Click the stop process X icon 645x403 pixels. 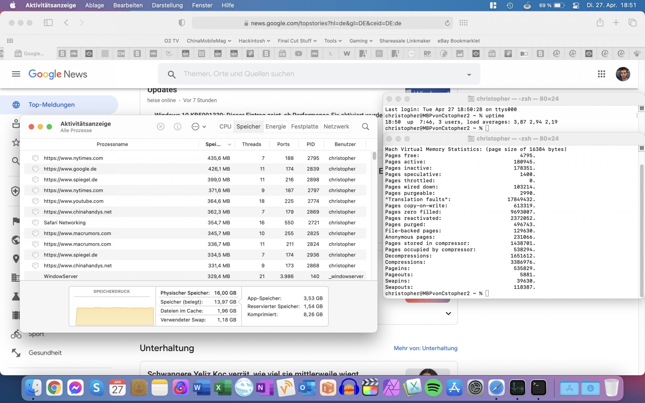click(x=161, y=127)
